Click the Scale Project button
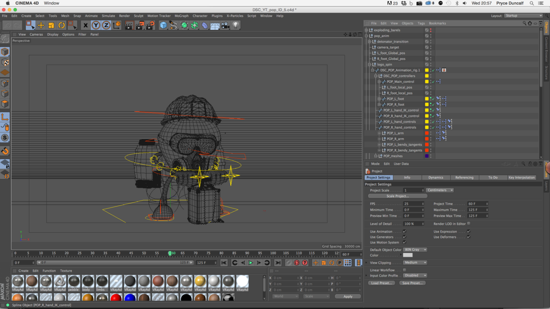The width and height of the screenshot is (550, 309). click(397, 196)
